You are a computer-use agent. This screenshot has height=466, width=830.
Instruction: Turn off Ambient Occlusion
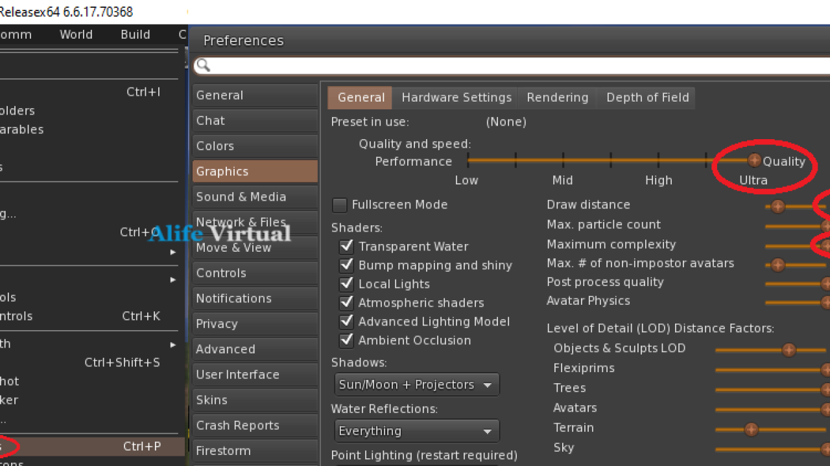pos(346,340)
